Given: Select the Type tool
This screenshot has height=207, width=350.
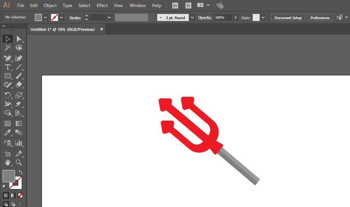Looking at the screenshot, I should (x=8, y=67).
